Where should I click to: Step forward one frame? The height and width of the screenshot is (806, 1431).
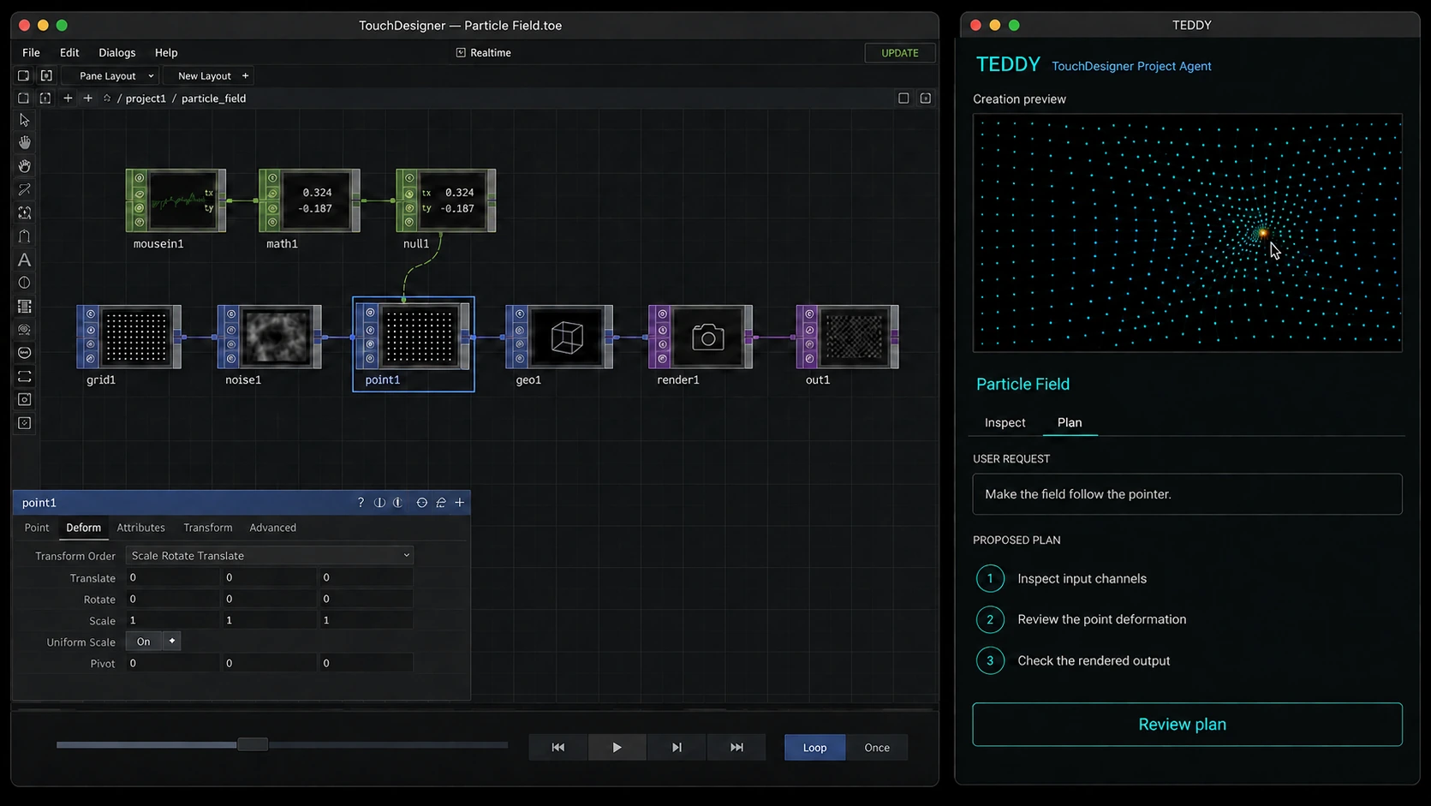point(677,748)
